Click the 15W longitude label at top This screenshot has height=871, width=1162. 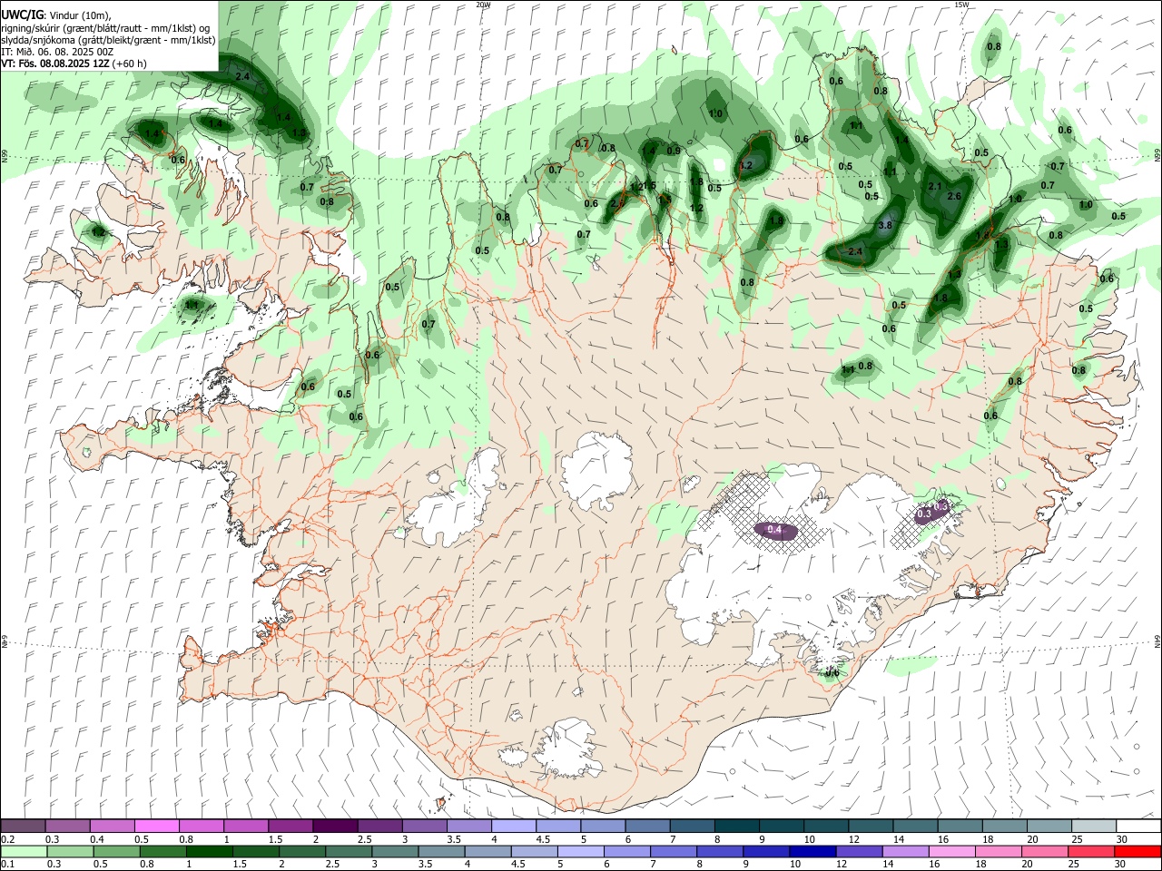960,4
